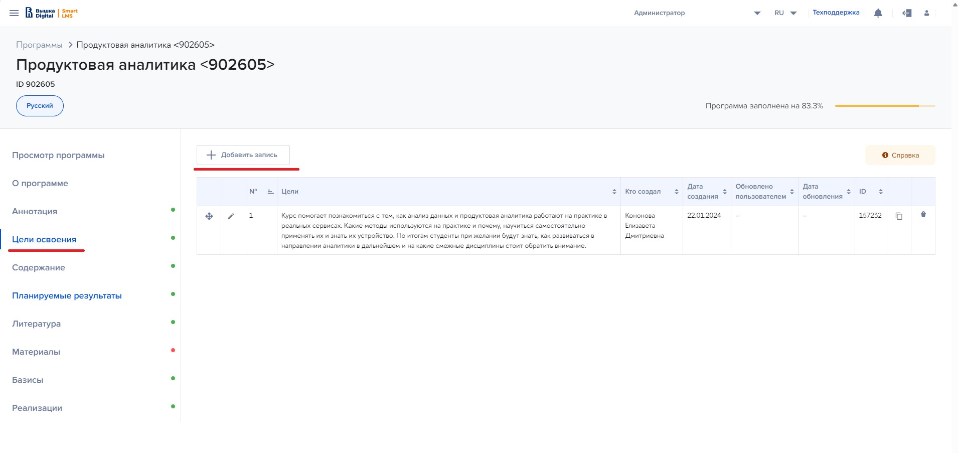
Task: Click the Добавить запись button
Action: 243,155
